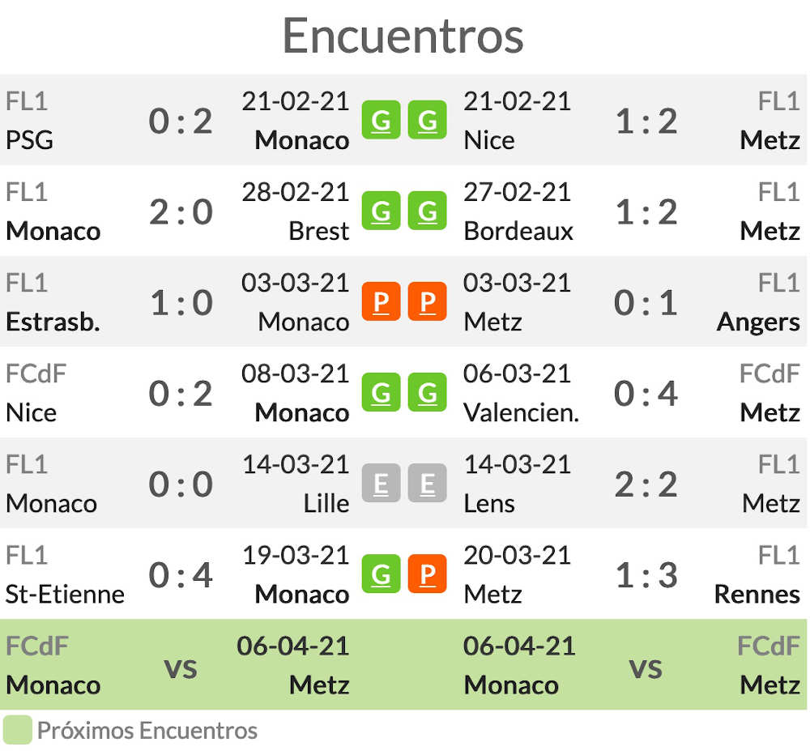
Task: Click Monaco's green G badge for PSG match
Action: point(382,121)
